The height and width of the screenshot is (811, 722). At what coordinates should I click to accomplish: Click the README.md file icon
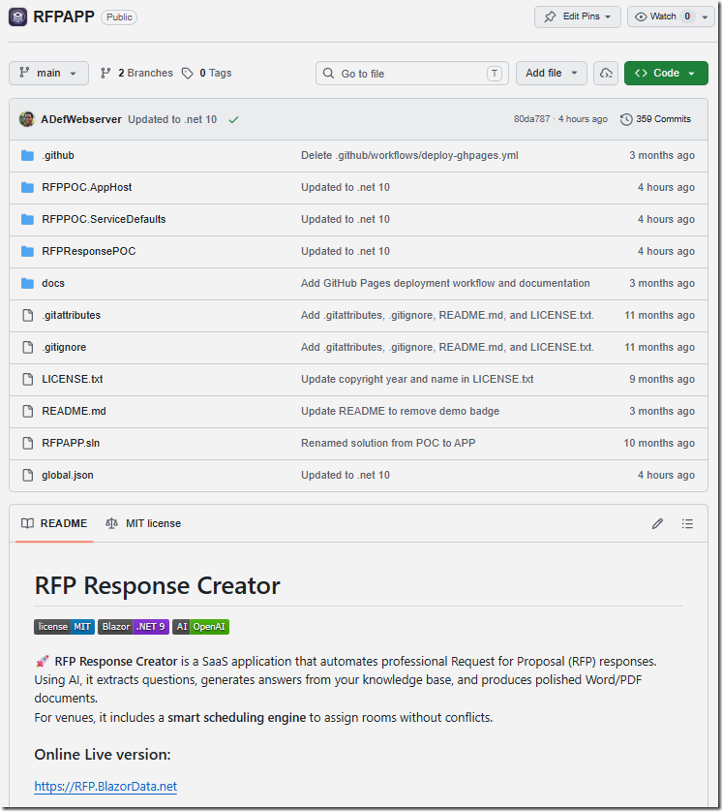click(28, 411)
